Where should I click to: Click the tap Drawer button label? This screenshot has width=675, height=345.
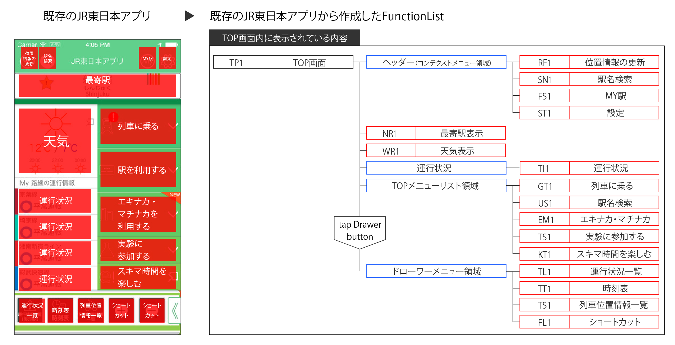pyautogui.click(x=360, y=231)
